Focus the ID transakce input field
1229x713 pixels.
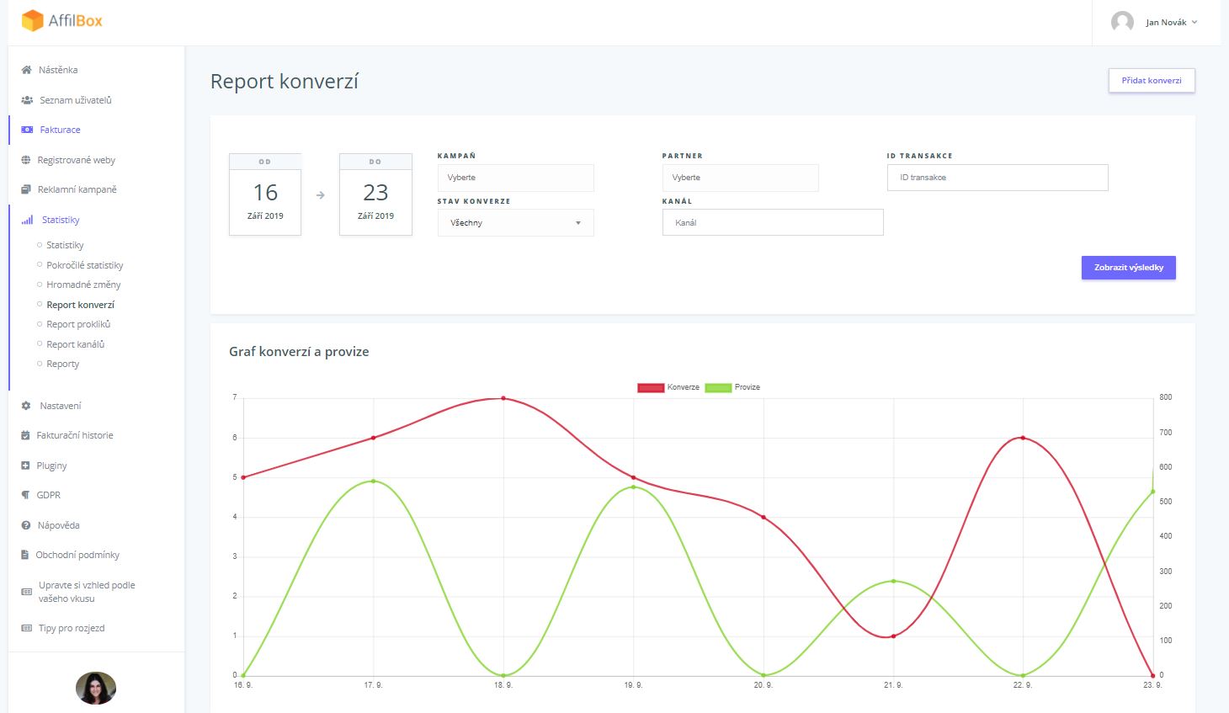tap(998, 178)
